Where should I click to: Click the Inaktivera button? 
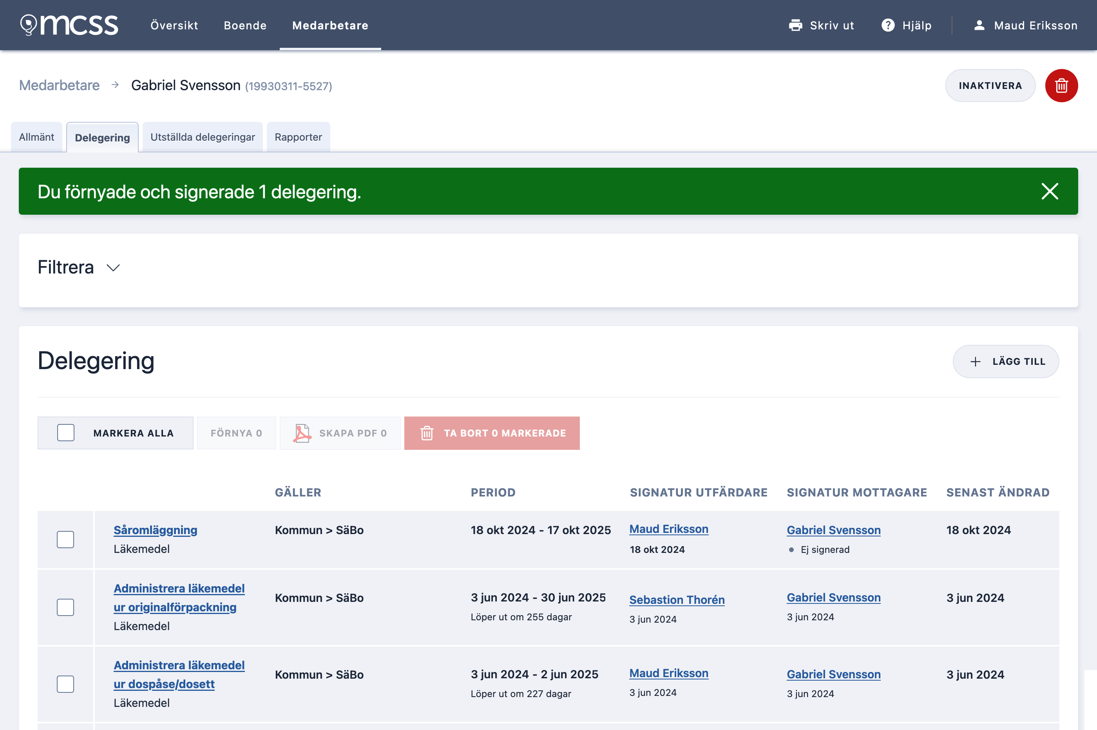[990, 86]
